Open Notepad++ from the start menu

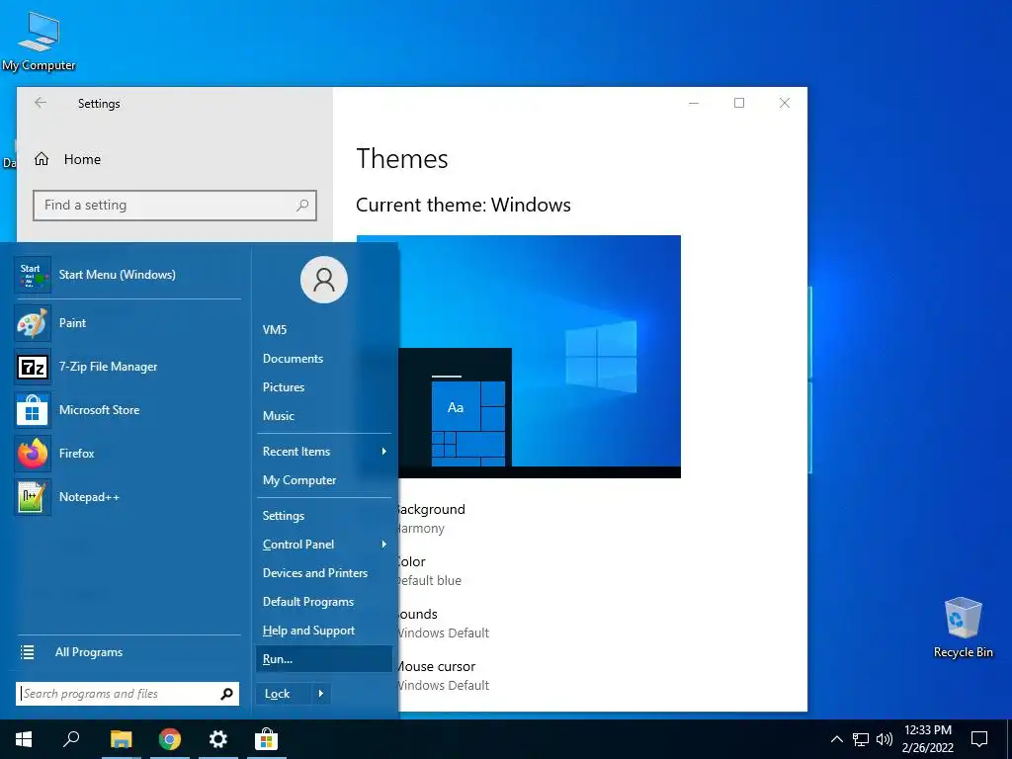[x=33, y=497]
